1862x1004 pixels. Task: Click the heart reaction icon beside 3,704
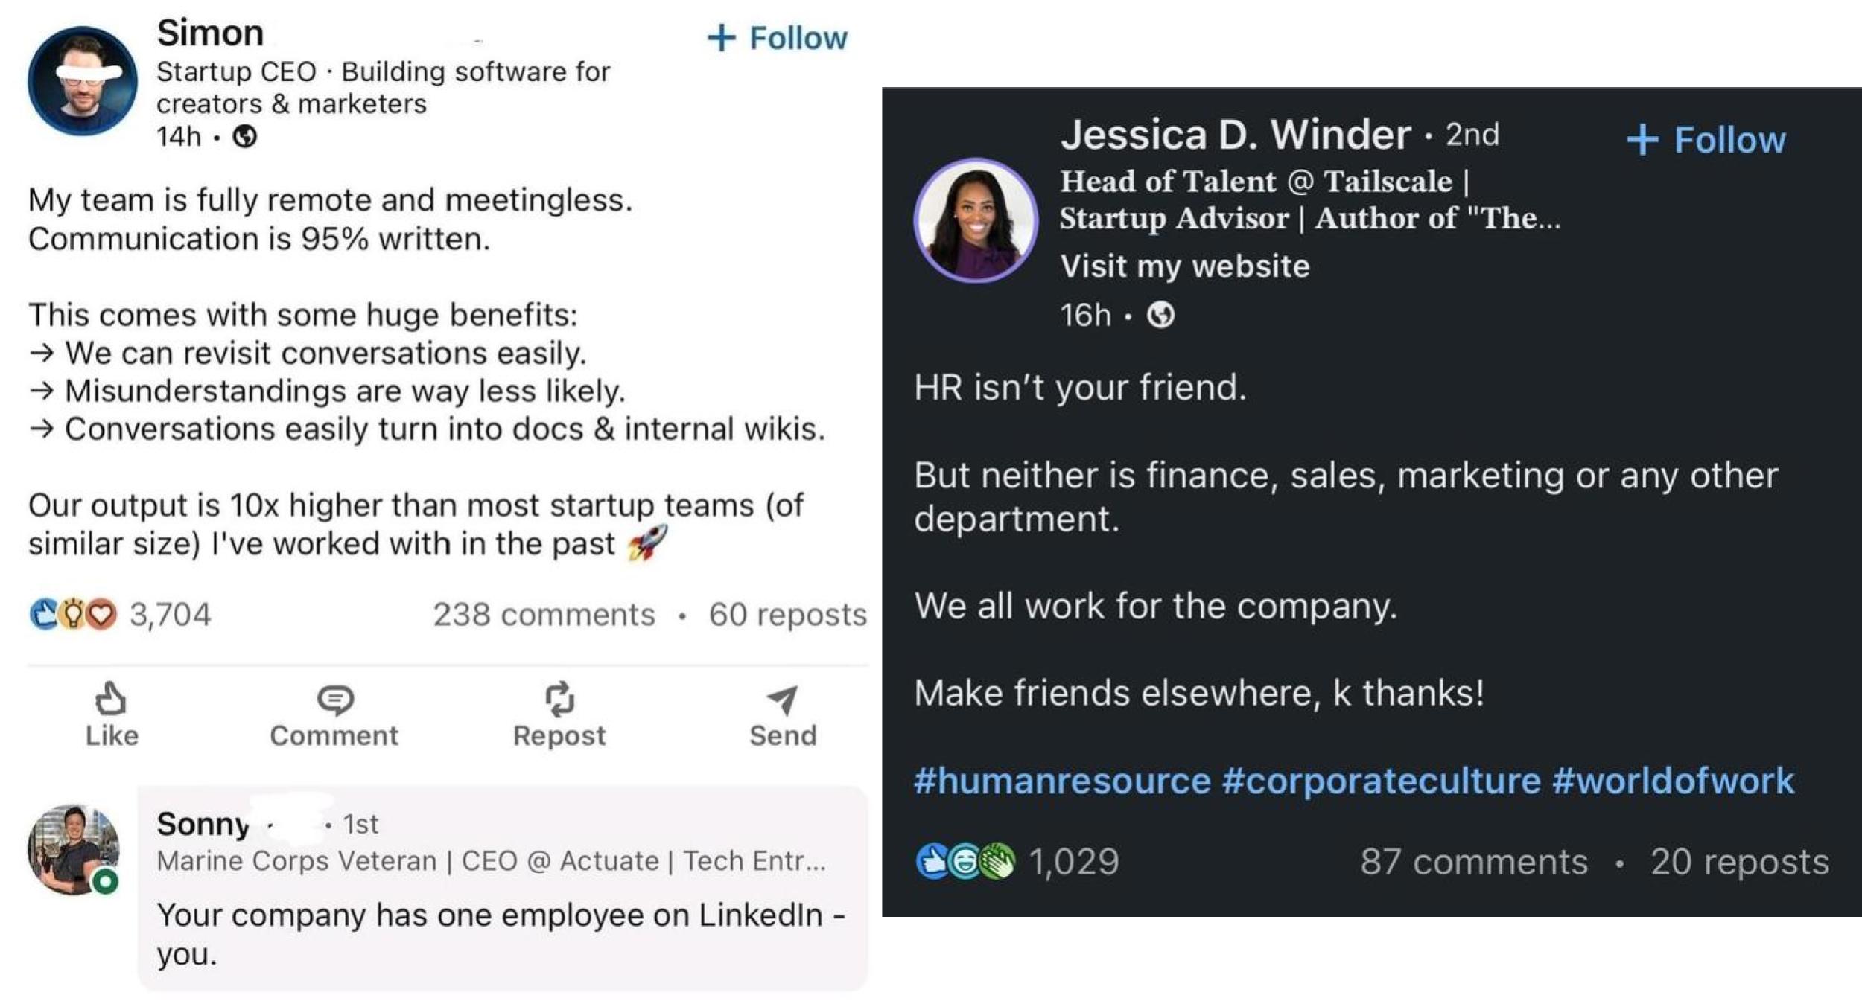point(103,613)
